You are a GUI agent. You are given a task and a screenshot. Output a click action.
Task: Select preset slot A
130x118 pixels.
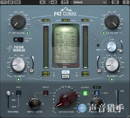[x=42, y=2]
